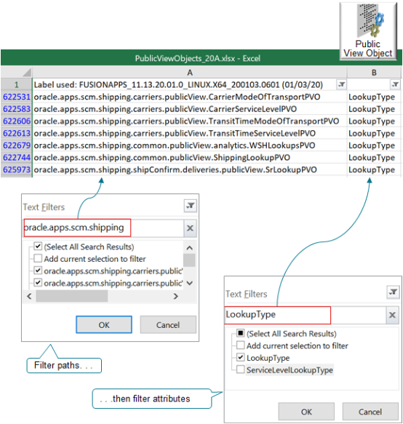Click LookupType cell in row 625973
Screen dimensions: 403x424
(x=374, y=169)
